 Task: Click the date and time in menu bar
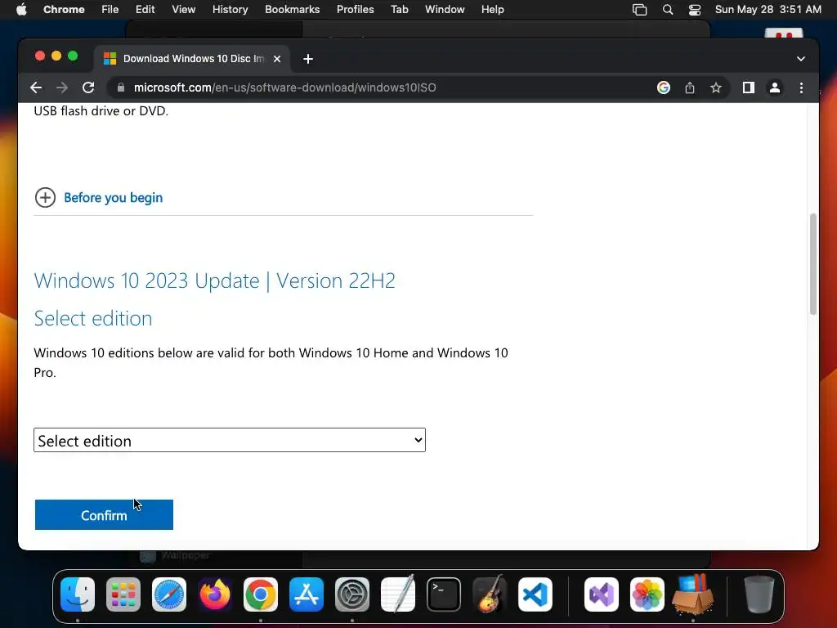[x=768, y=10]
